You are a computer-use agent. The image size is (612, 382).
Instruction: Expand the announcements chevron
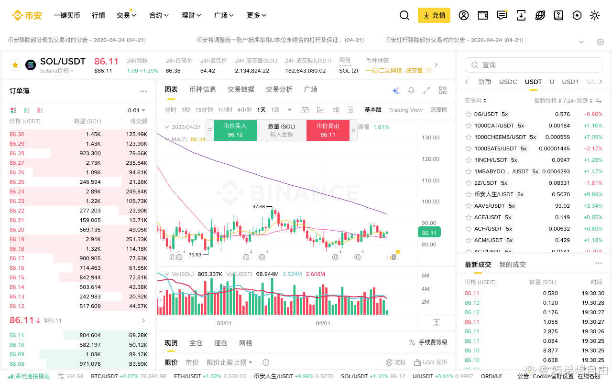pyautogui.click(x=581, y=42)
